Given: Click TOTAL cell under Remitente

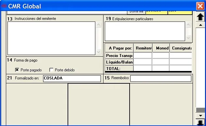Looking at the screenshot, I should (143, 68).
